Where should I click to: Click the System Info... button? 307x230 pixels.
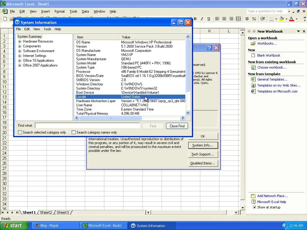[x=203, y=145]
